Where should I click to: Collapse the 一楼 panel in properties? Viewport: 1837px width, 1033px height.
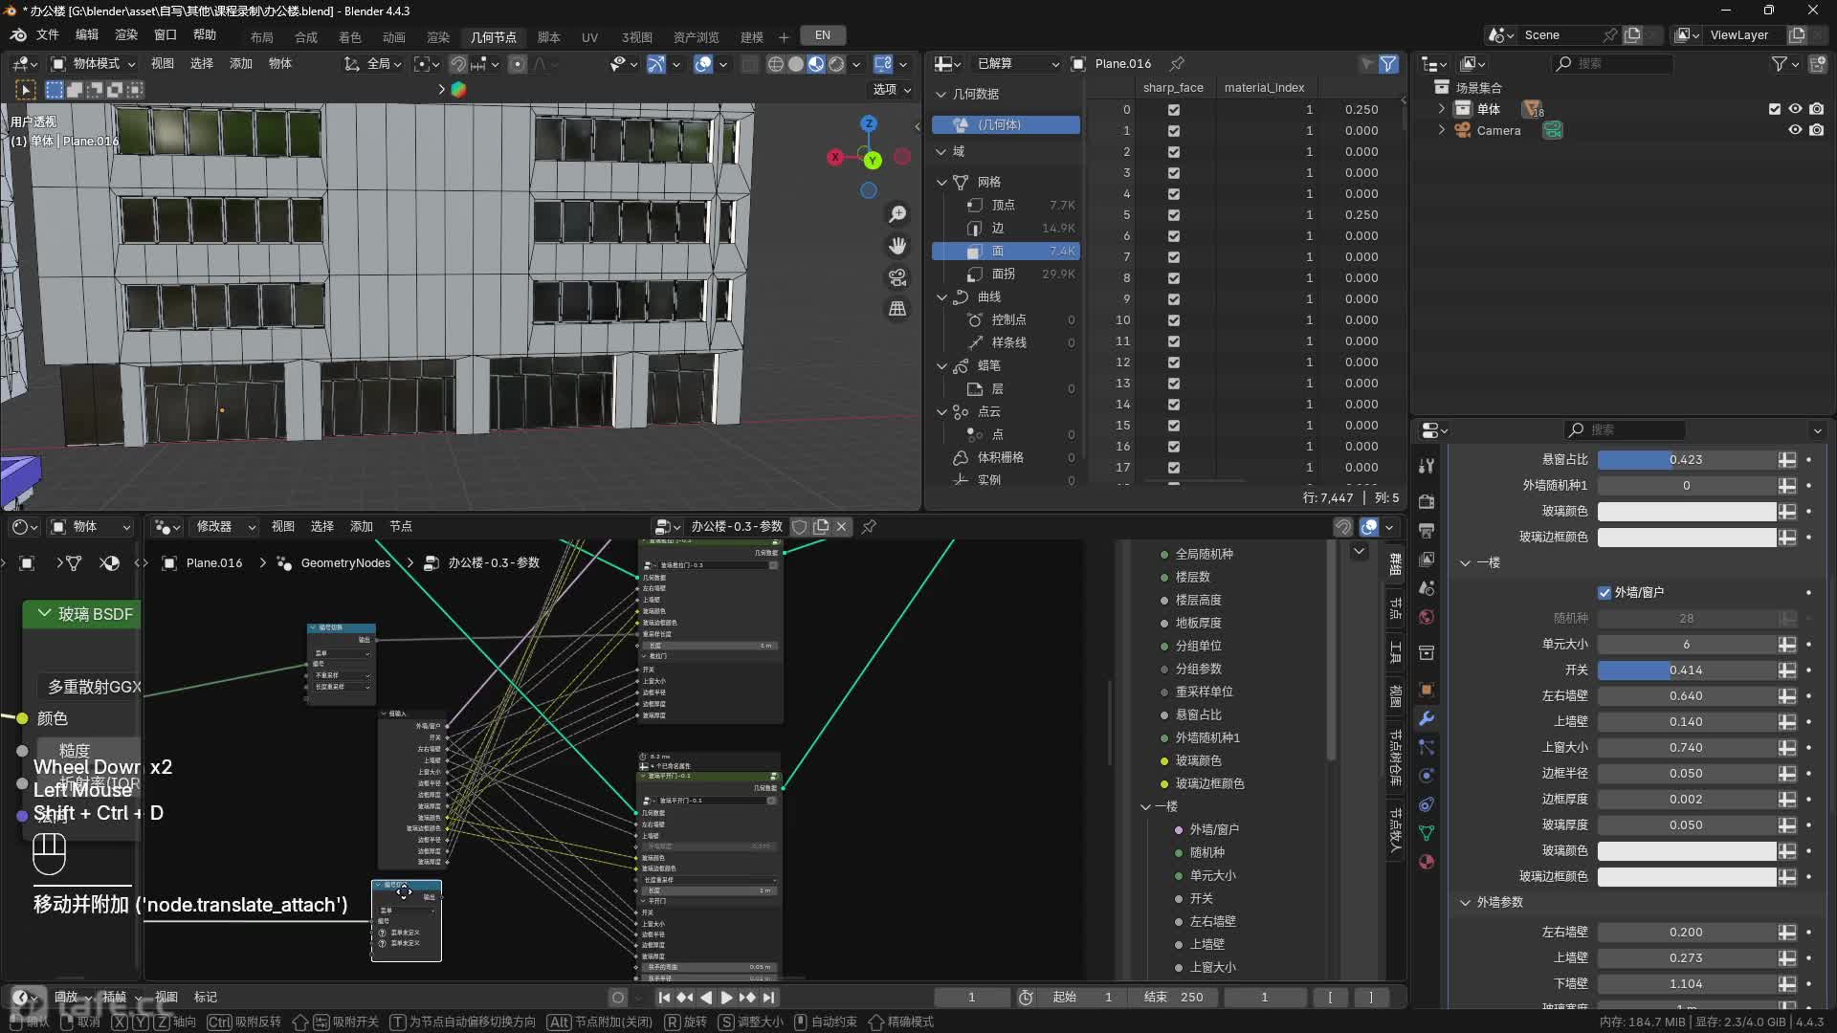pos(1465,563)
